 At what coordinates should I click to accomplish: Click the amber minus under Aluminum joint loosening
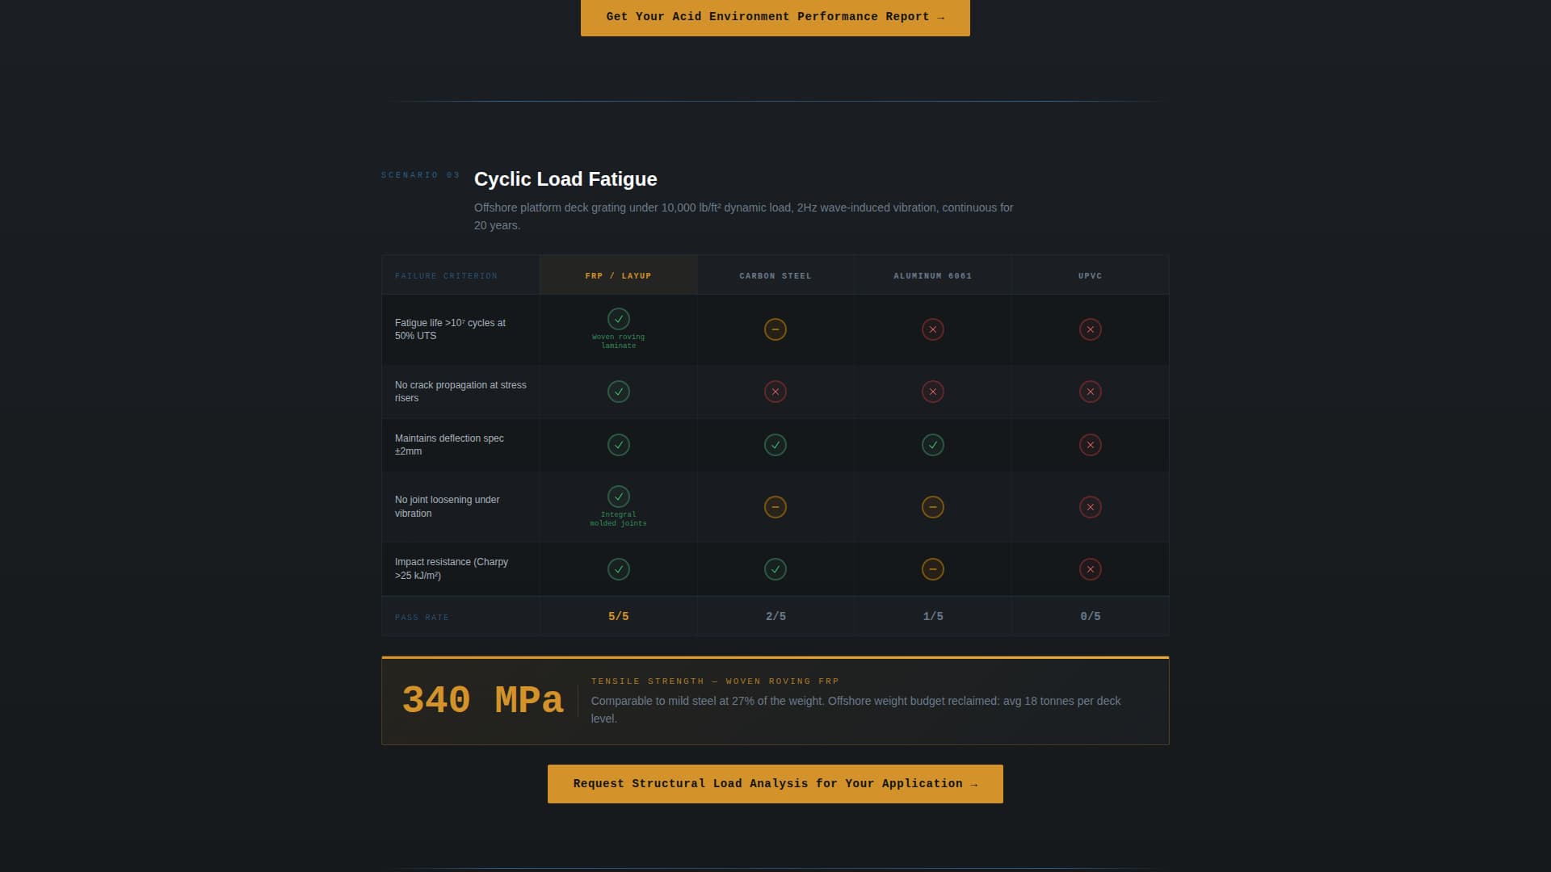tap(933, 507)
